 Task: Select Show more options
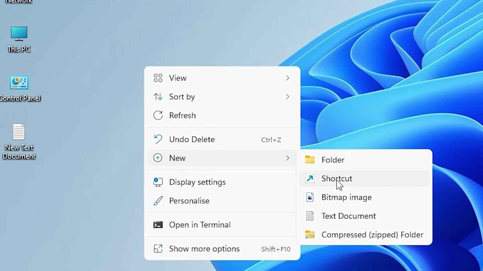pyautogui.click(x=204, y=249)
